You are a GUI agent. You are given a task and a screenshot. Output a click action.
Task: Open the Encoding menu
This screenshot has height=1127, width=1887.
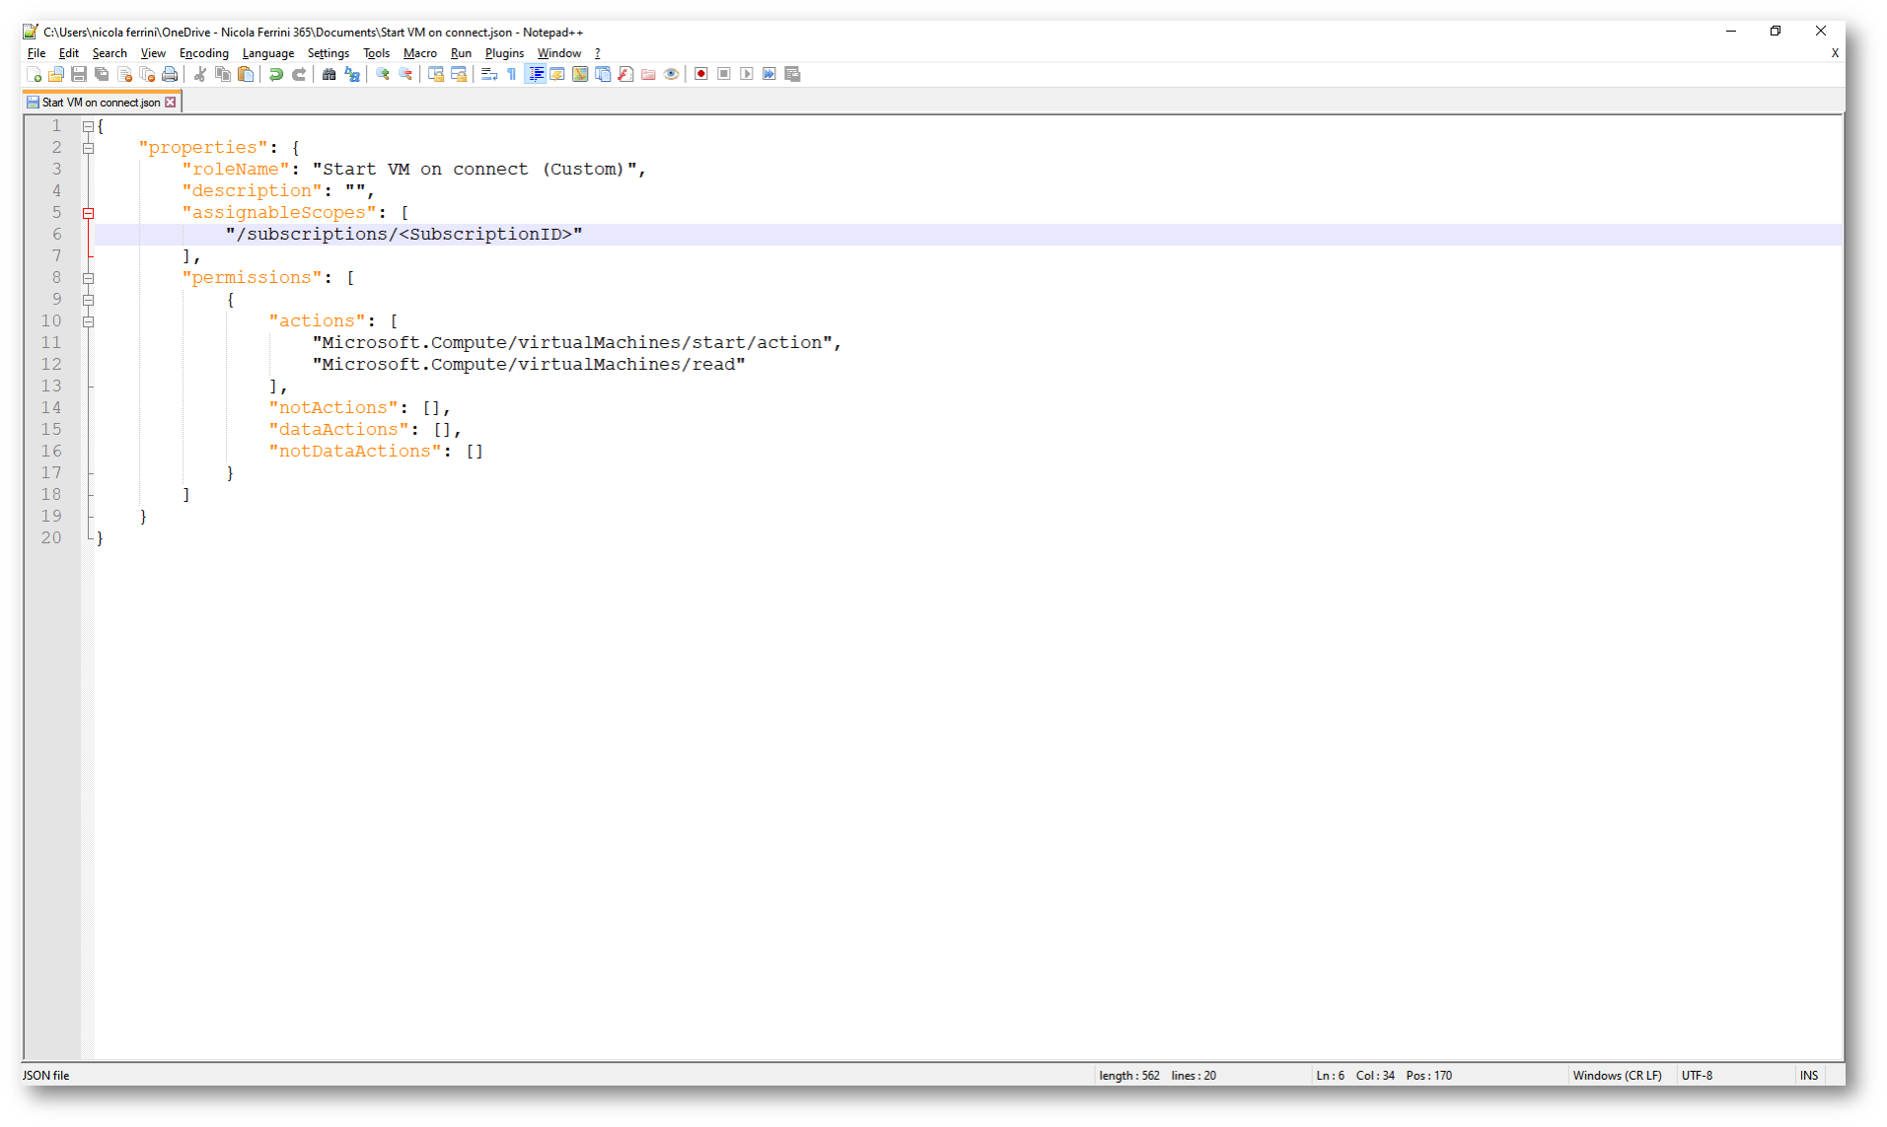point(204,53)
